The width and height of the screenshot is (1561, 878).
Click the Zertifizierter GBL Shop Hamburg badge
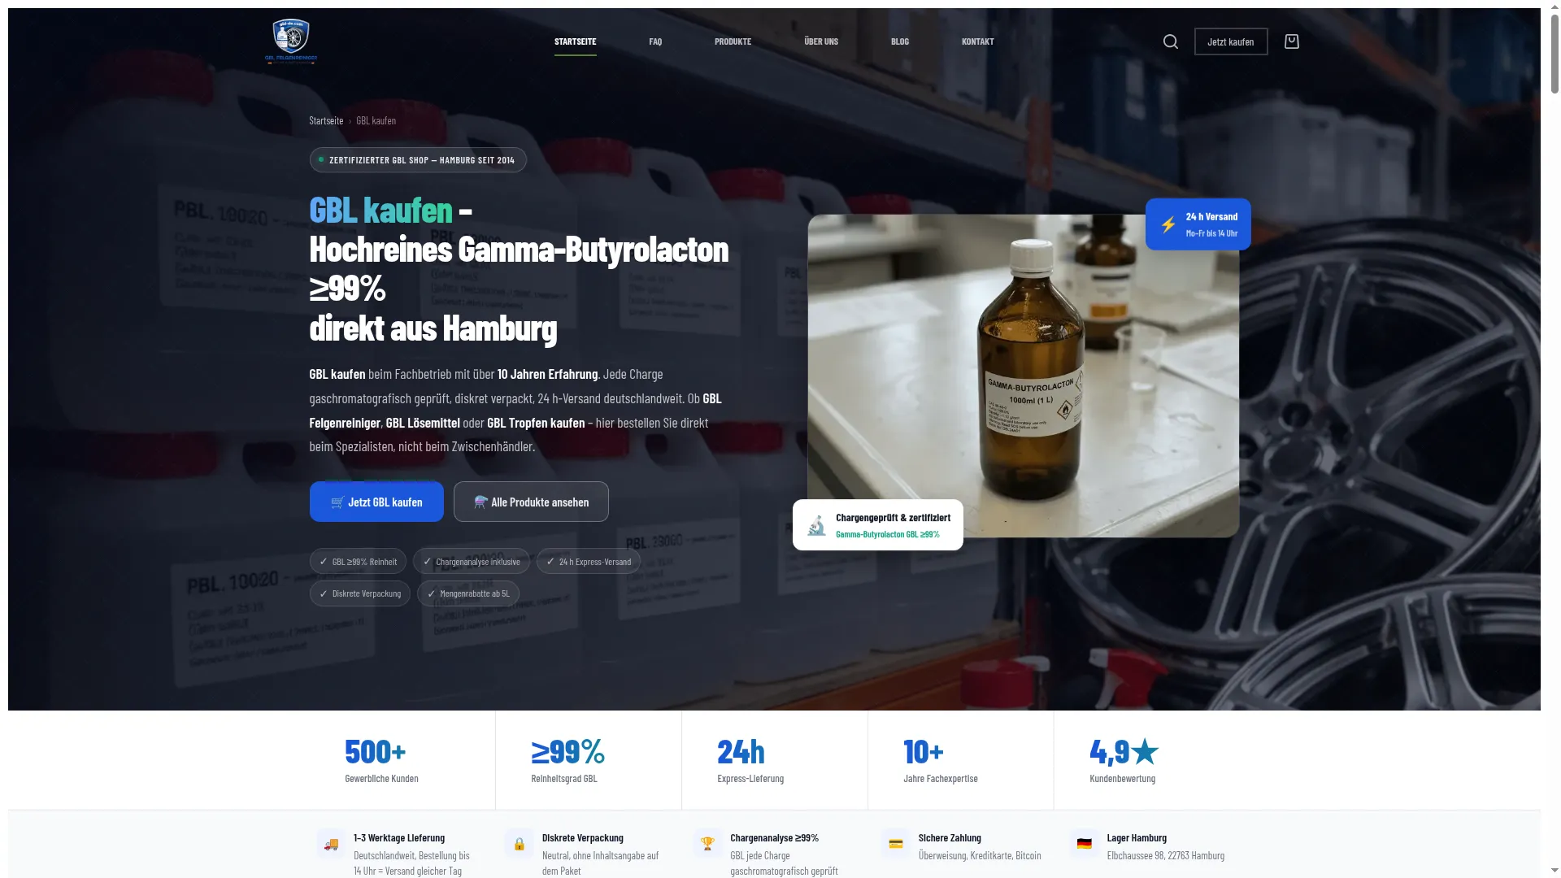[418, 160]
